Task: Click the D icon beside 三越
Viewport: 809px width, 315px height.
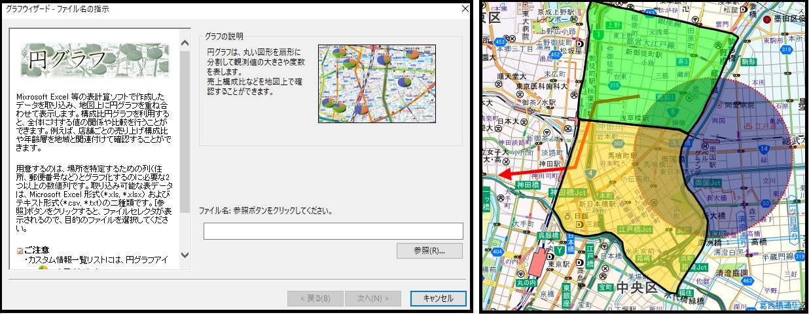Action: [579, 224]
